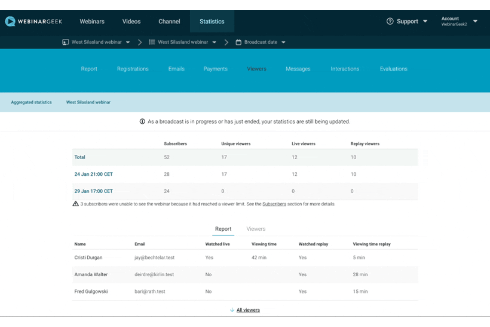Click the 24 Jan 21:00 CET broadcast link
490x327 pixels.
click(93, 174)
